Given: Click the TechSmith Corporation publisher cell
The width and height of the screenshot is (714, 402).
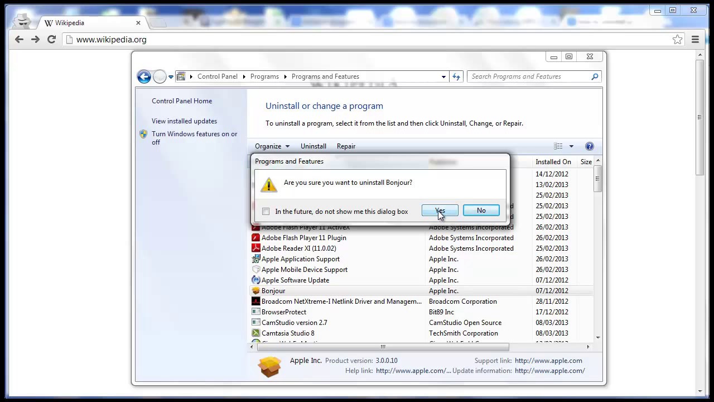Looking at the screenshot, I should pos(464,333).
